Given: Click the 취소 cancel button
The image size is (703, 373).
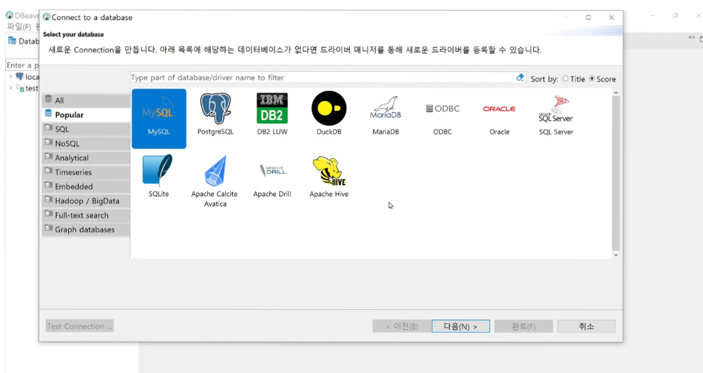Looking at the screenshot, I should pos(586,326).
